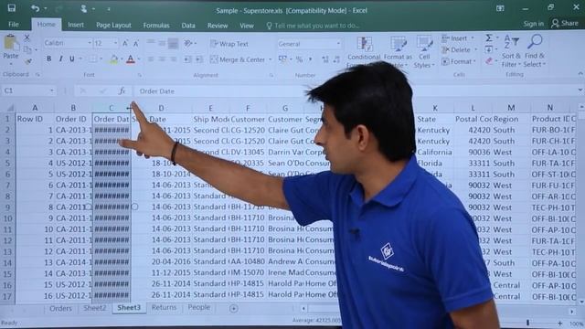Switch to the Data tab
The image size is (585, 329).
point(188,26)
